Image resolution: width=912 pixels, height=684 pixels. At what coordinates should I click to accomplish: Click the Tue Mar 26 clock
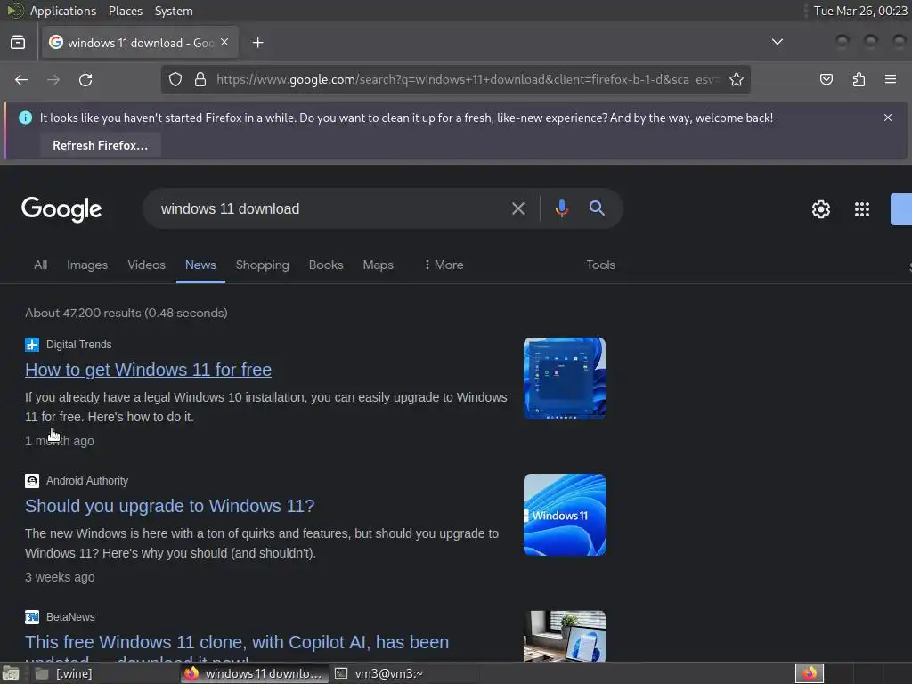click(x=860, y=11)
